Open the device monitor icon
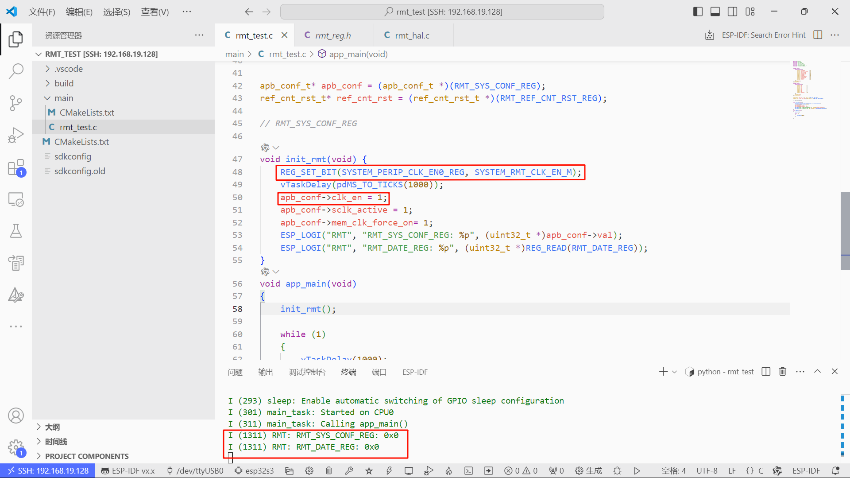850x478 pixels. [409, 470]
